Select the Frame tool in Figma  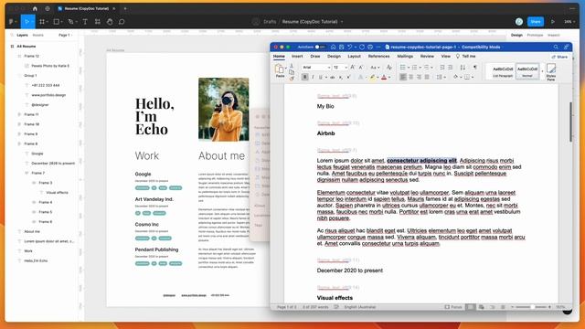point(42,22)
